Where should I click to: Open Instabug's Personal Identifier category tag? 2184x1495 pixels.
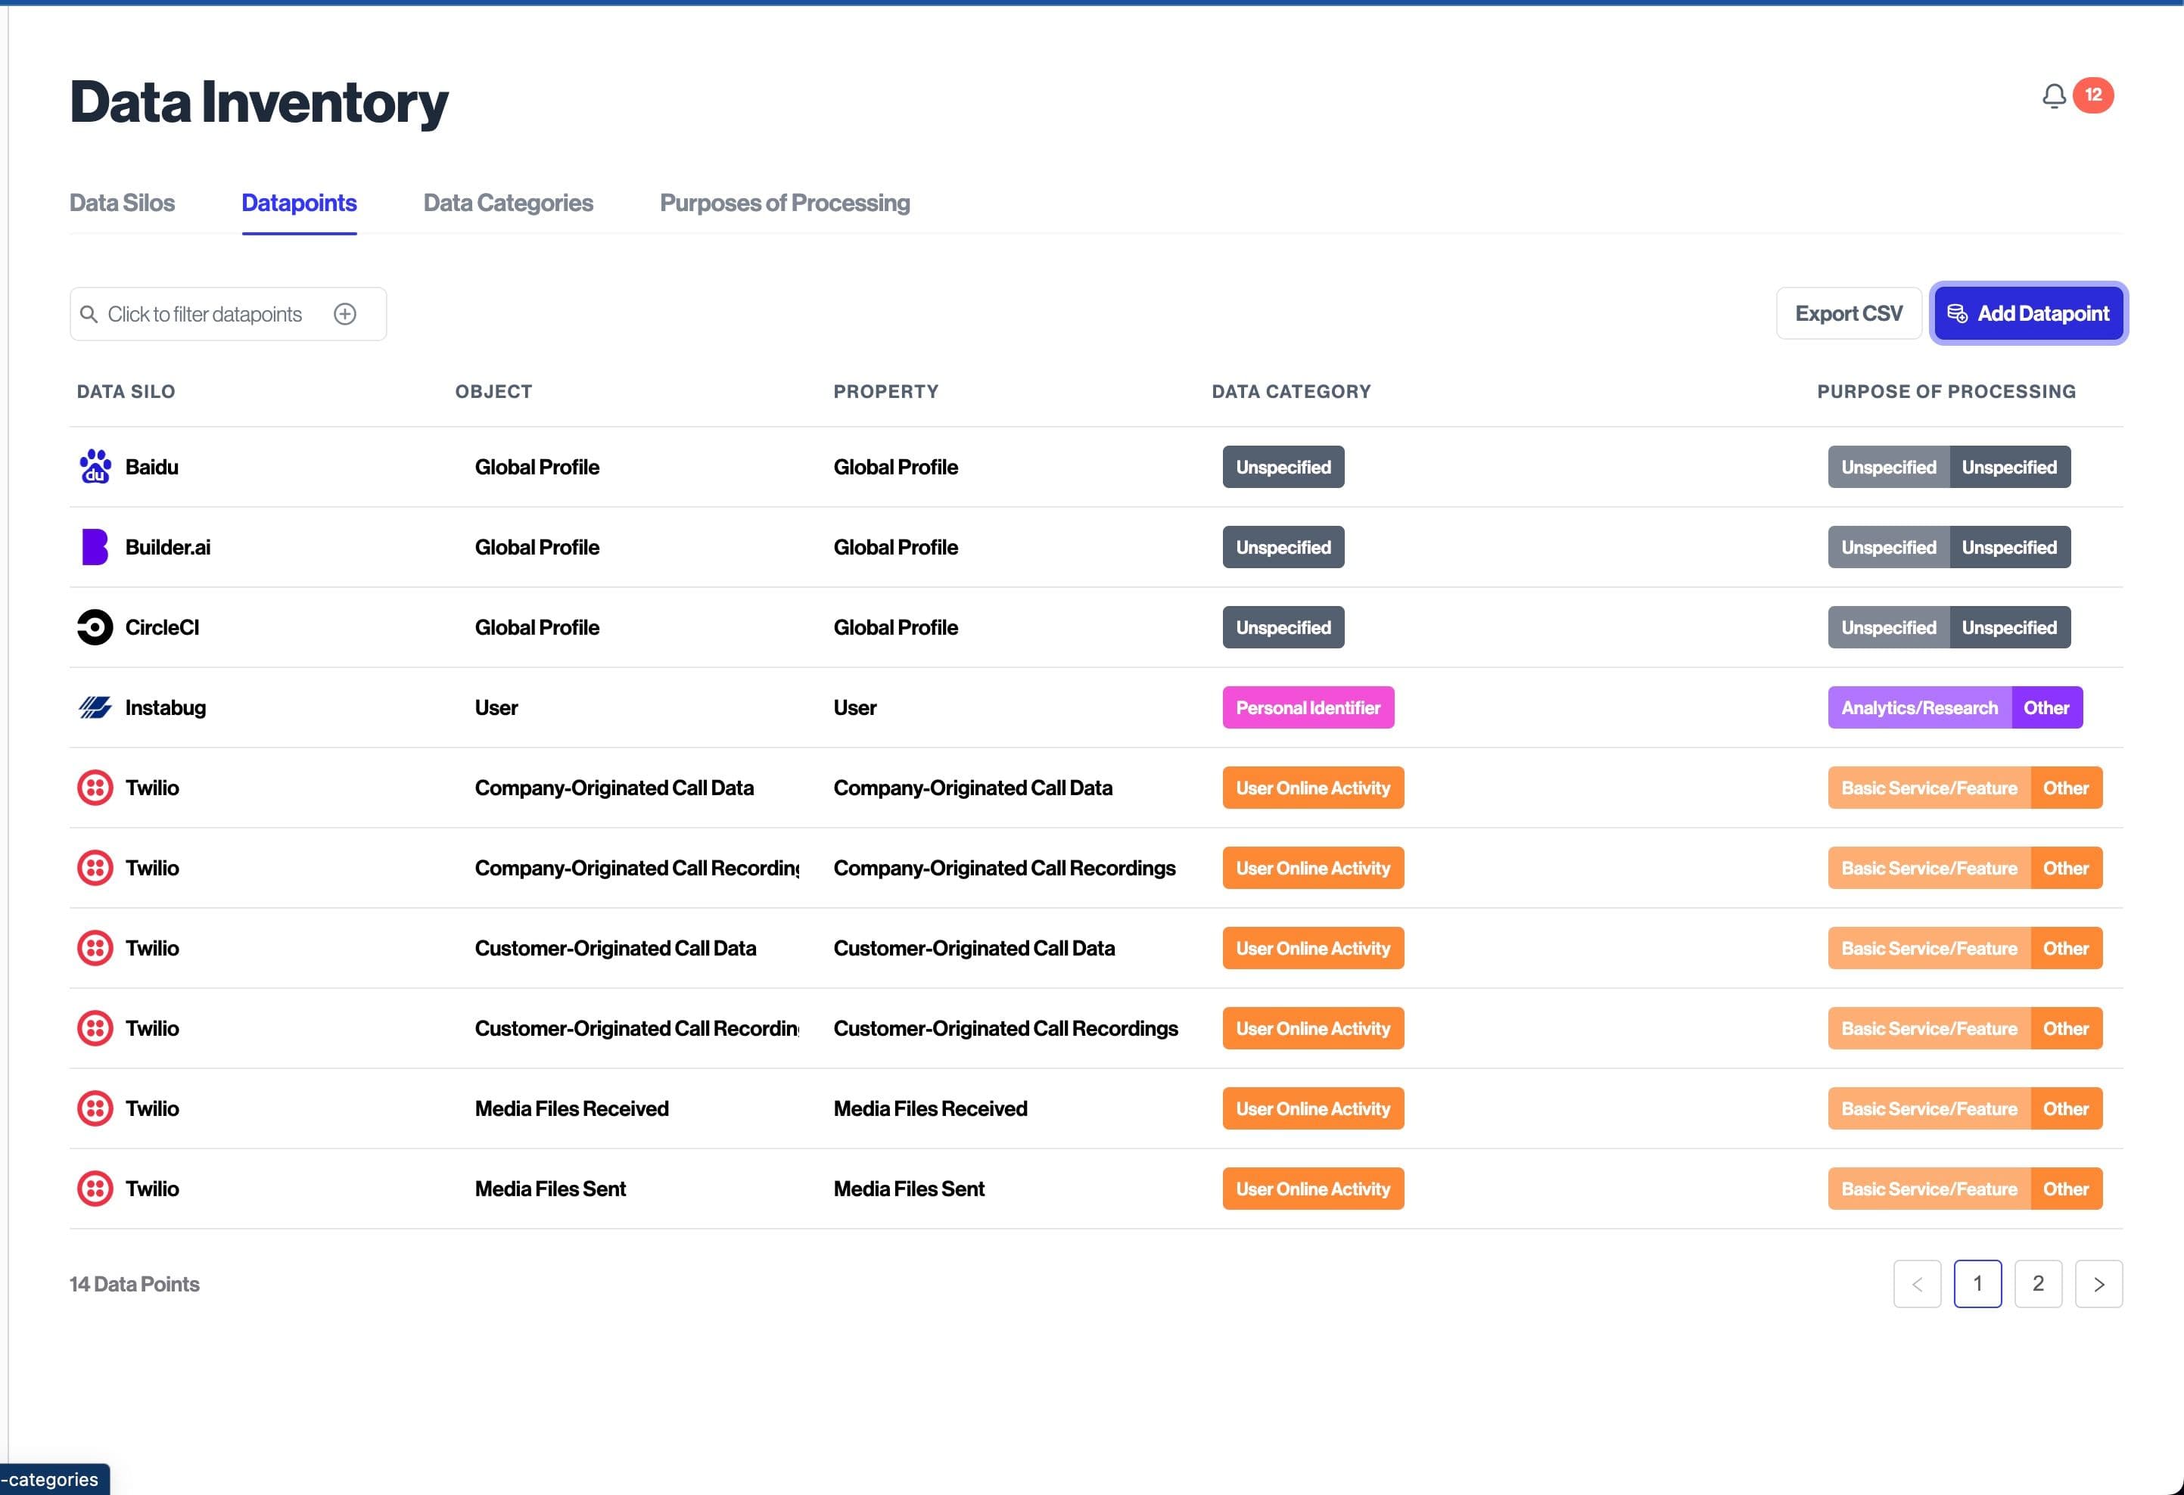click(1307, 707)
